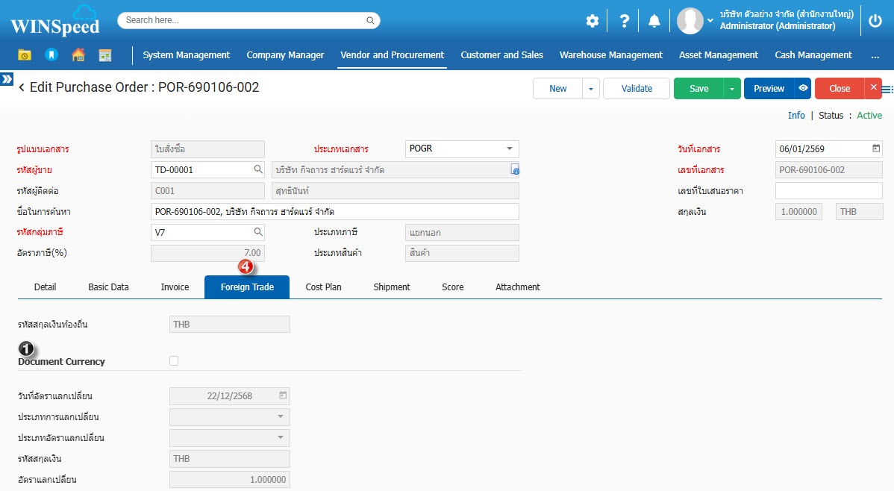The height and width of the screenshot is (491, 894).
Task: Toggle the Preview eye icon
Action: [x=803, y=88]
